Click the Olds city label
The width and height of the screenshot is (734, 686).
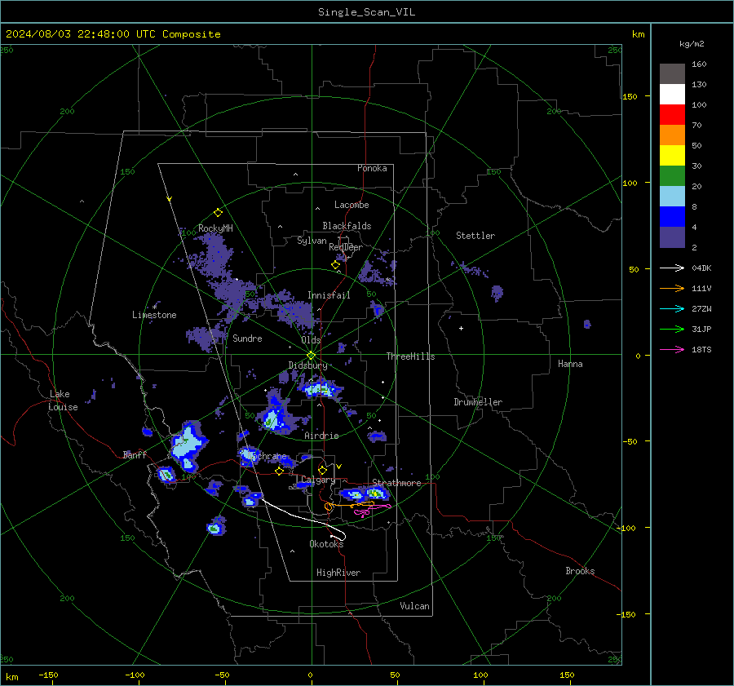point(311,340)
